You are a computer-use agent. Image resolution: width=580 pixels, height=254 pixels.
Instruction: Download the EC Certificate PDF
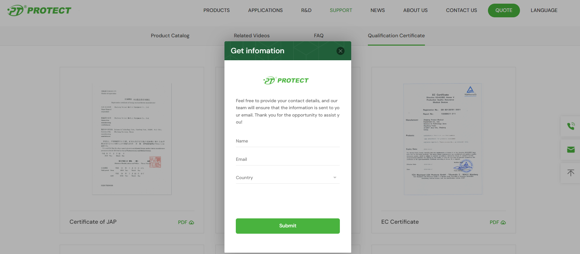(x=498, y=222)
